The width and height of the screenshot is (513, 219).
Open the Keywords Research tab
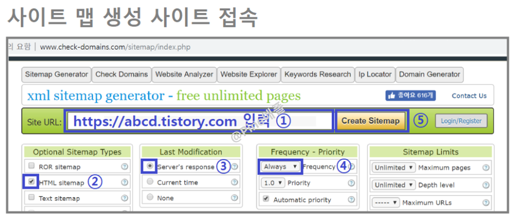(318, 74)
